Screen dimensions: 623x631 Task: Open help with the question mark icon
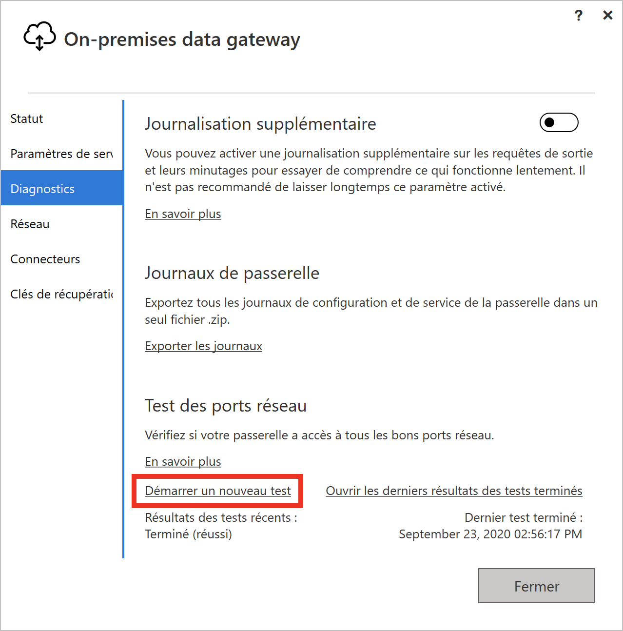coord(579,16)
